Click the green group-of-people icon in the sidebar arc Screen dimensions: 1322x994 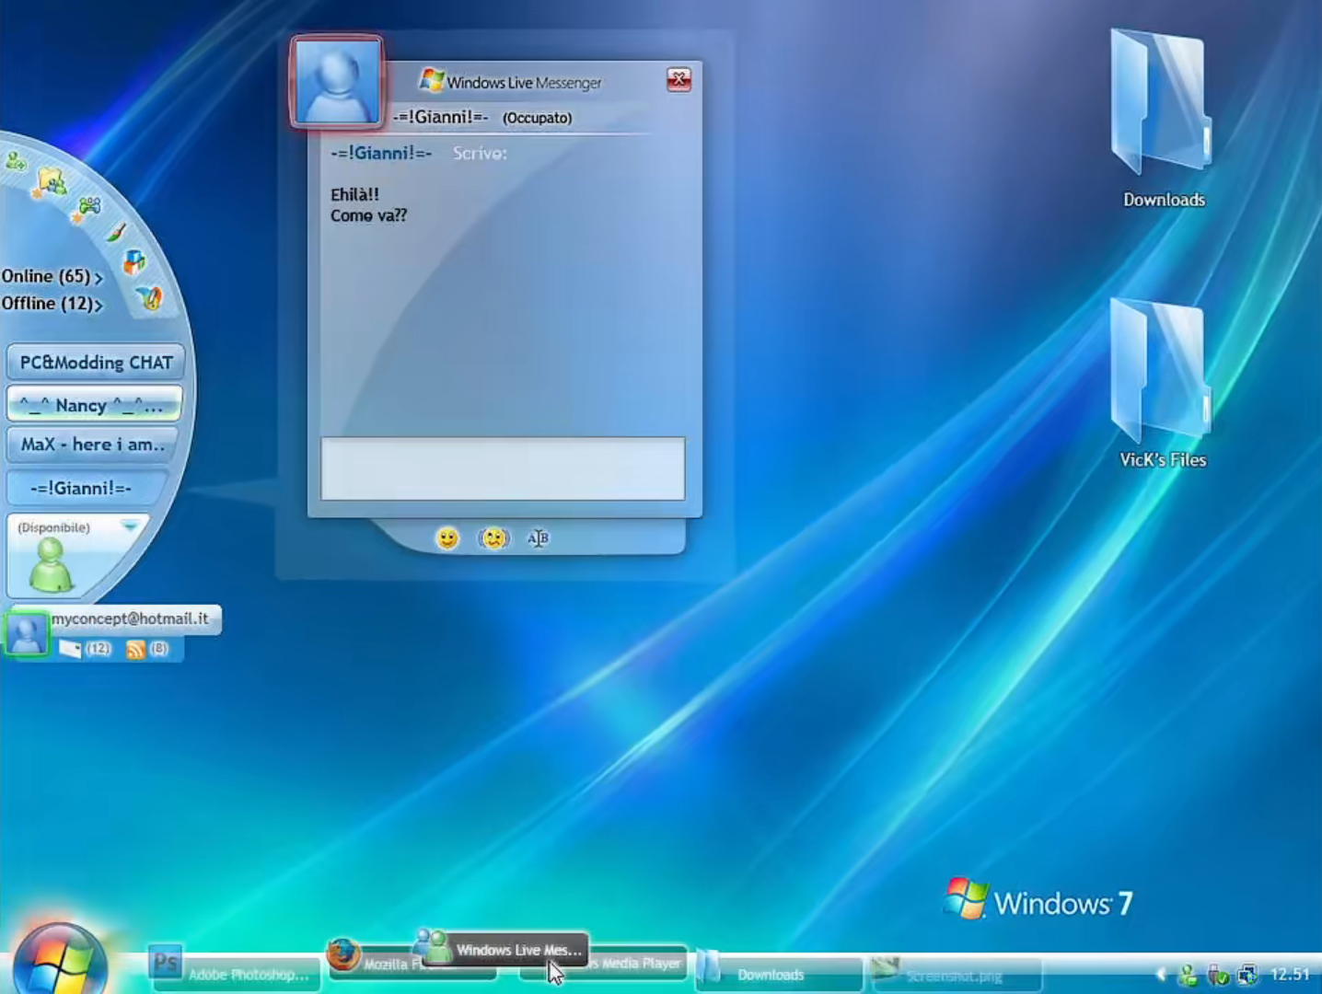87,207
